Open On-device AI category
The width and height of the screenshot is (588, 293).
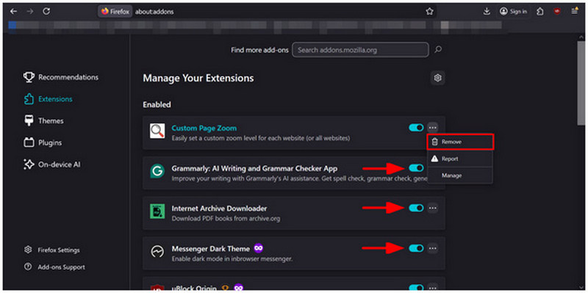[51, 164]
